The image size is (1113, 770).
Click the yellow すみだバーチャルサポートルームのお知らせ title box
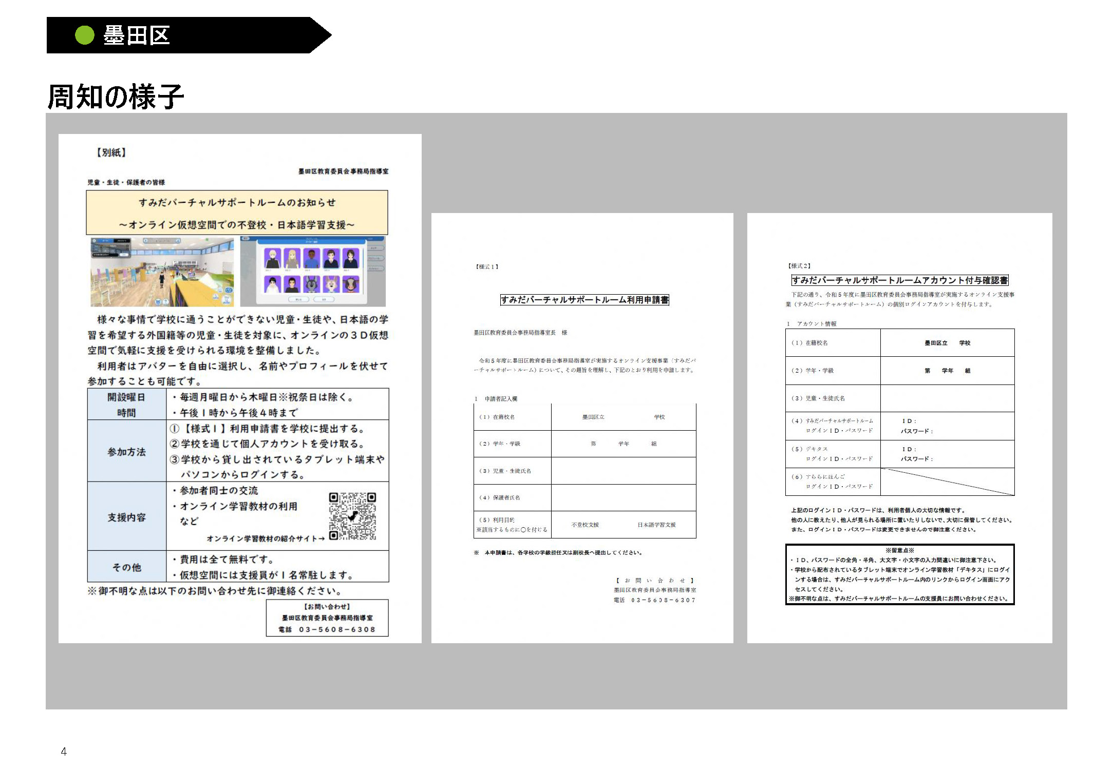237,213
